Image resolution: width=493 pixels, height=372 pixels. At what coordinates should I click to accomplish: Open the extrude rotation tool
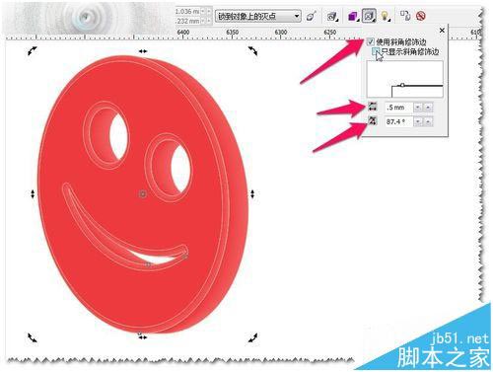coord(332,16)
